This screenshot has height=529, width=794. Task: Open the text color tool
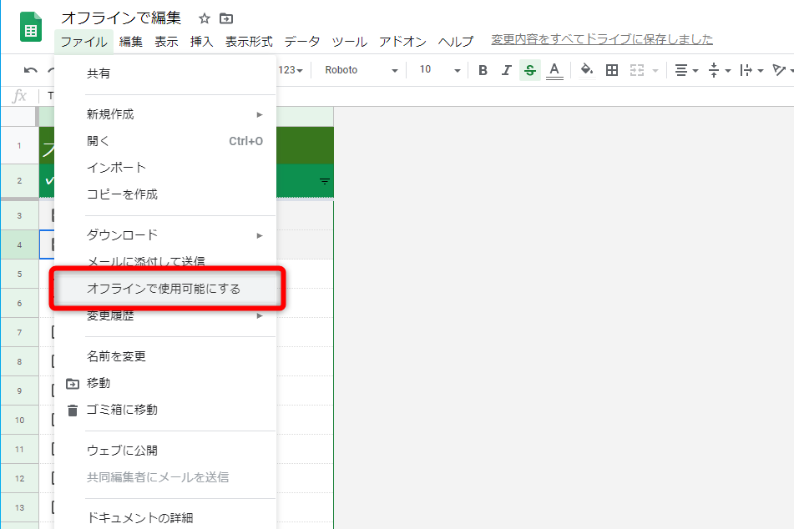pyautogui.click(x=554, y=70)
